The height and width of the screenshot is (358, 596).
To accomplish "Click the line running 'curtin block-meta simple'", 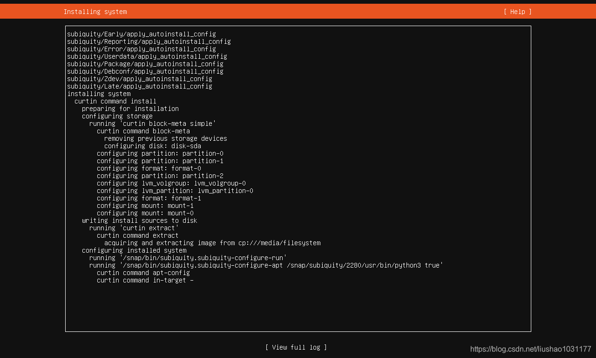I will coord(153,124).
